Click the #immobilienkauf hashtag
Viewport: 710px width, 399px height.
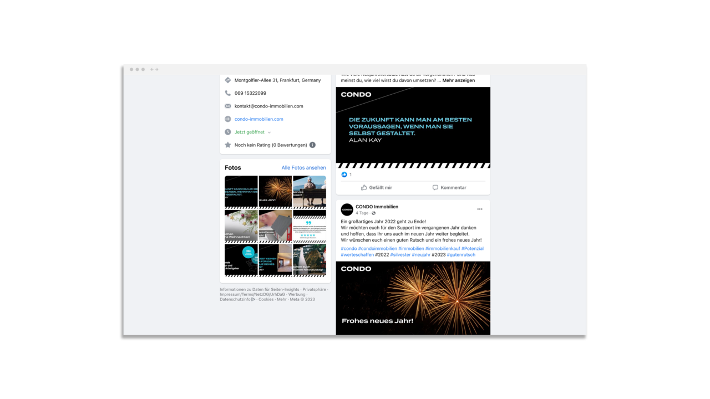coord(442,249)
